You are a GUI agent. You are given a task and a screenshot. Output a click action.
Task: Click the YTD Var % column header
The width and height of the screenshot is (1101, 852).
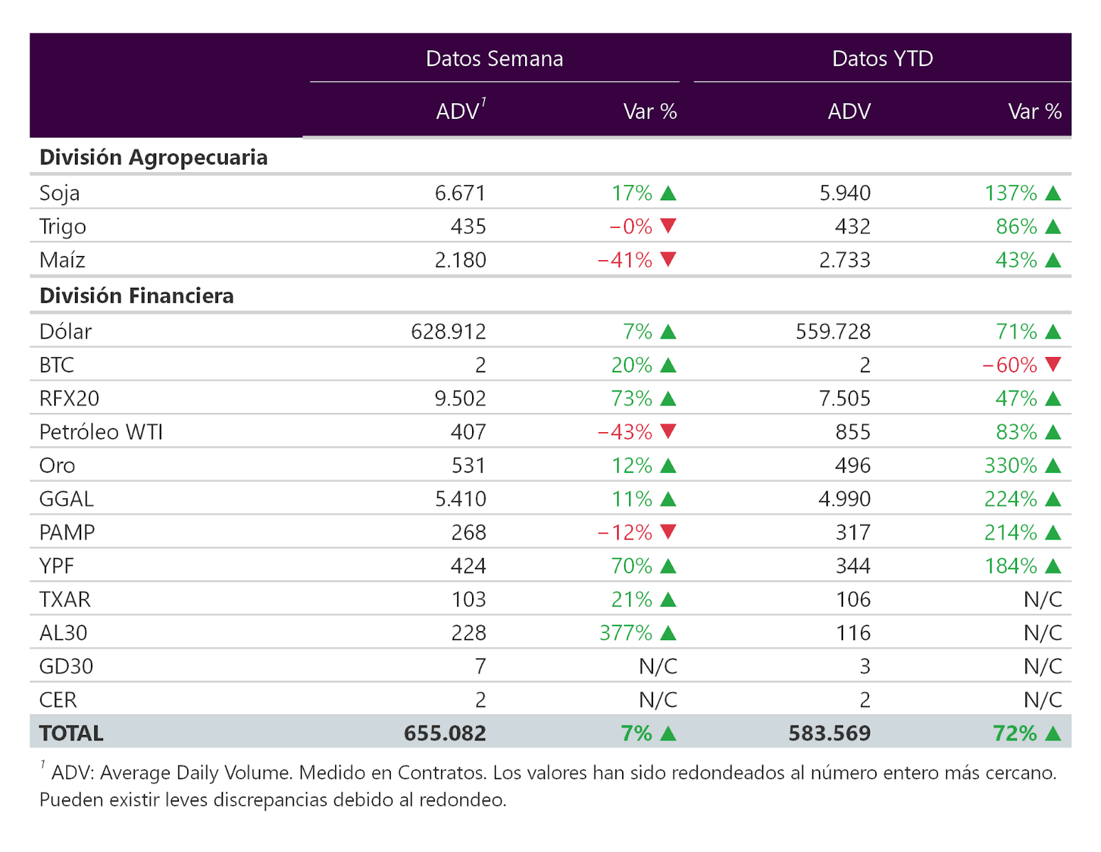pos(1035,111)
